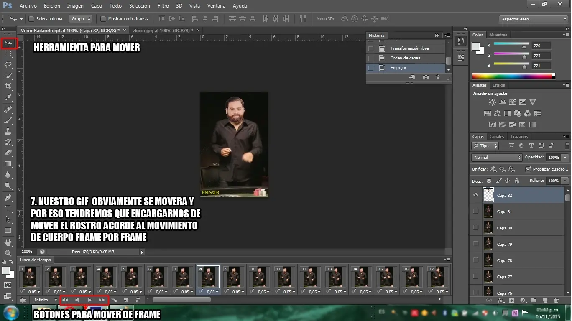The width and height of the screenshot is (572, 321).
Task: Select the Eraser tool
Action: [8, 153]
